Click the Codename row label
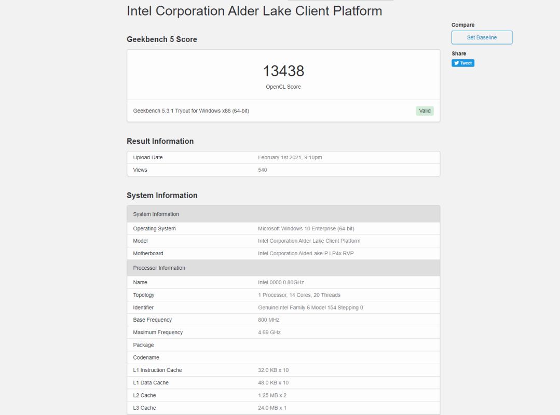The image size is (560, 415). pyautogui.click(x=146, y=357)
